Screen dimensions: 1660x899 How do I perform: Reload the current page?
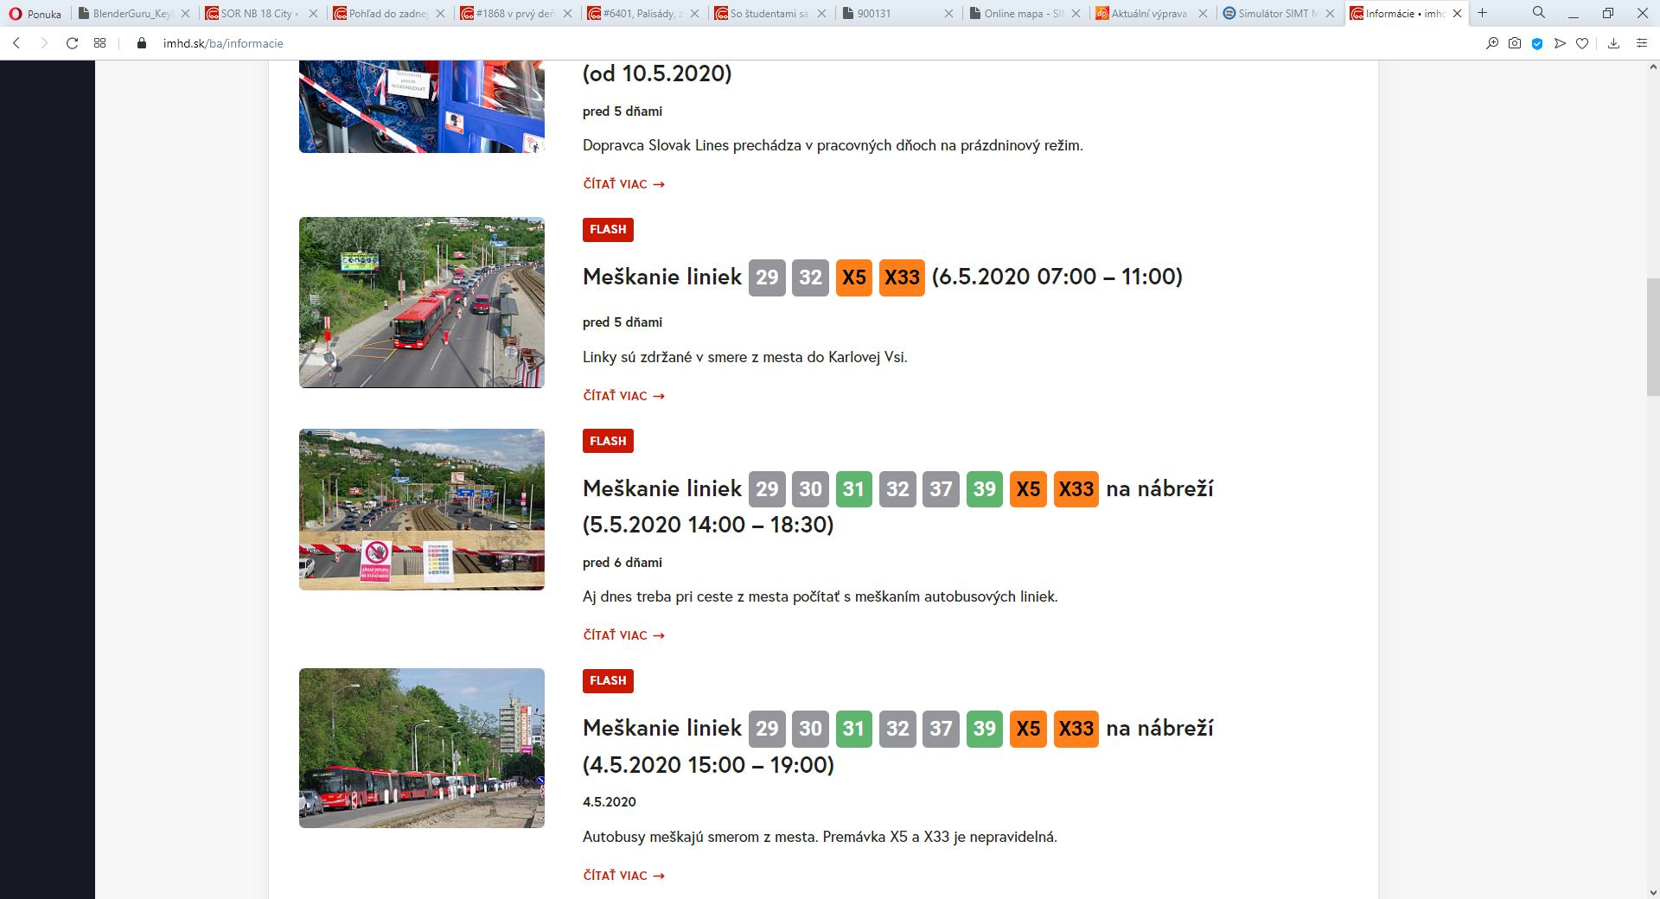73,43
